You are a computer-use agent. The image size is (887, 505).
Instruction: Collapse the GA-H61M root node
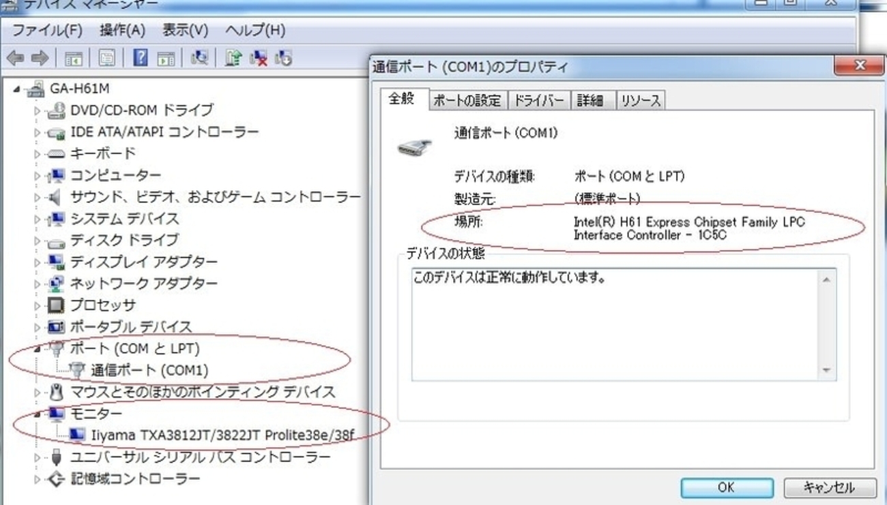click(16, 89)
